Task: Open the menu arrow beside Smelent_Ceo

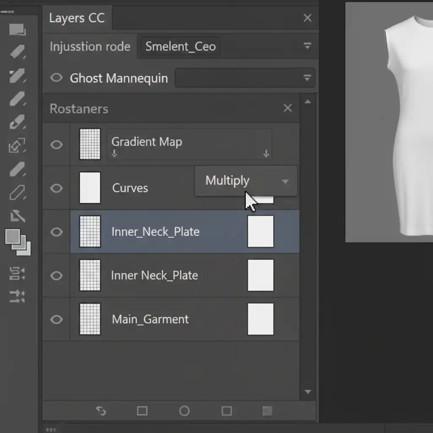Action: pyautogui.click(x=307, y=46)
